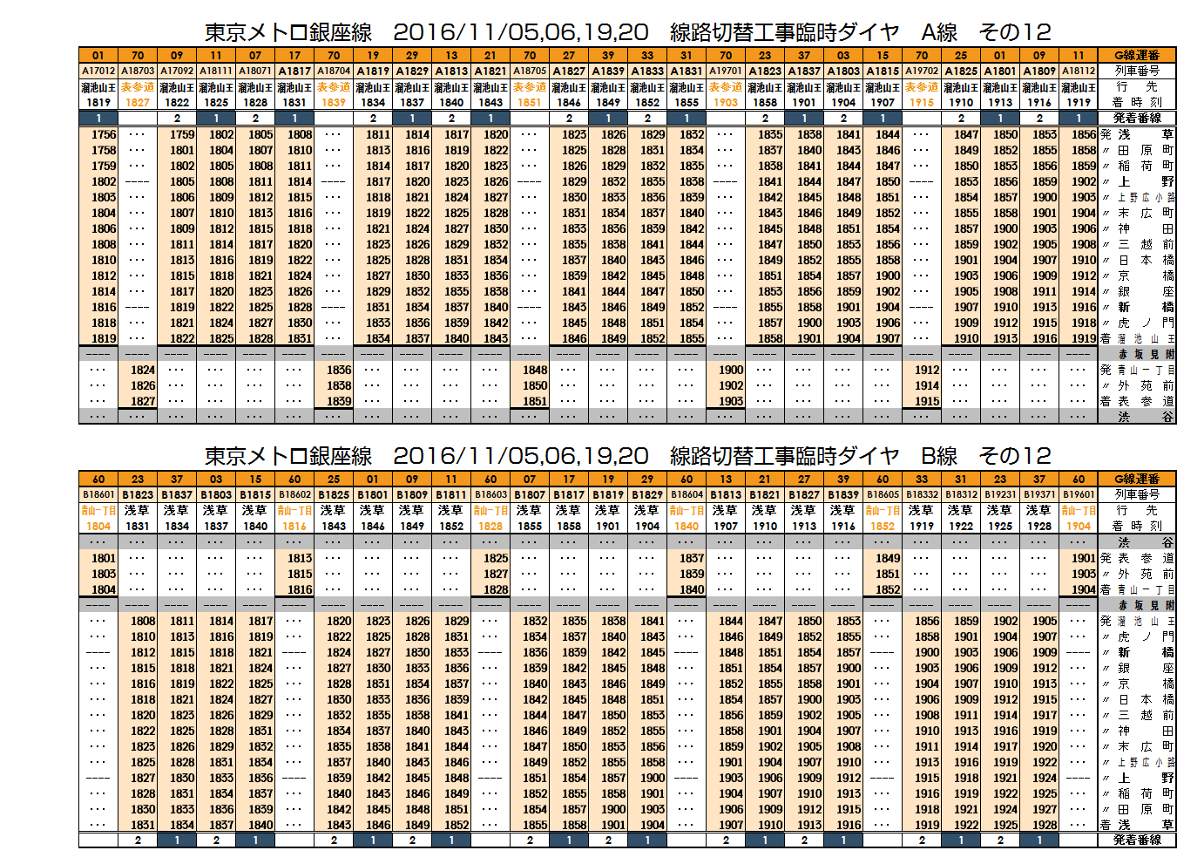
Task: Select train number B1825
Action: click(334, 494)
